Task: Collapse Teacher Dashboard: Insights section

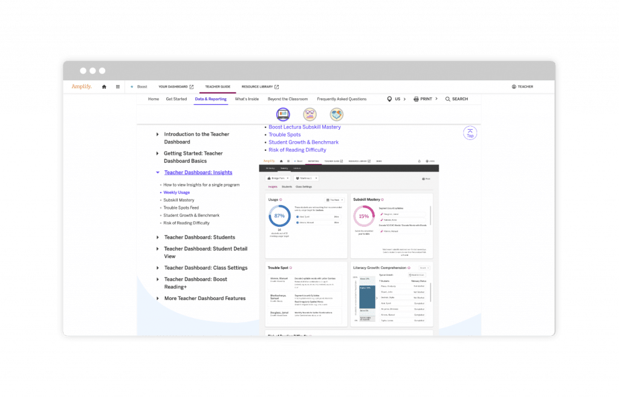Action: (158, 173)
